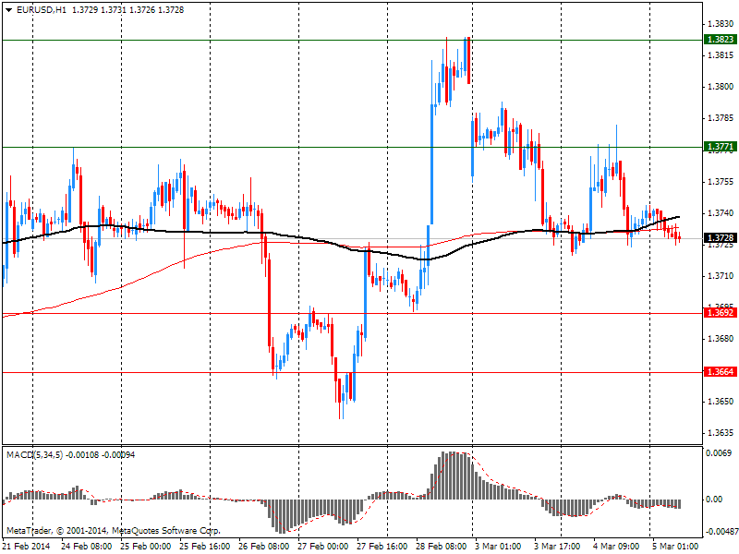Click the MetaTrader copyright text
The height and width of the screenshot is (554, 739).
113,530
